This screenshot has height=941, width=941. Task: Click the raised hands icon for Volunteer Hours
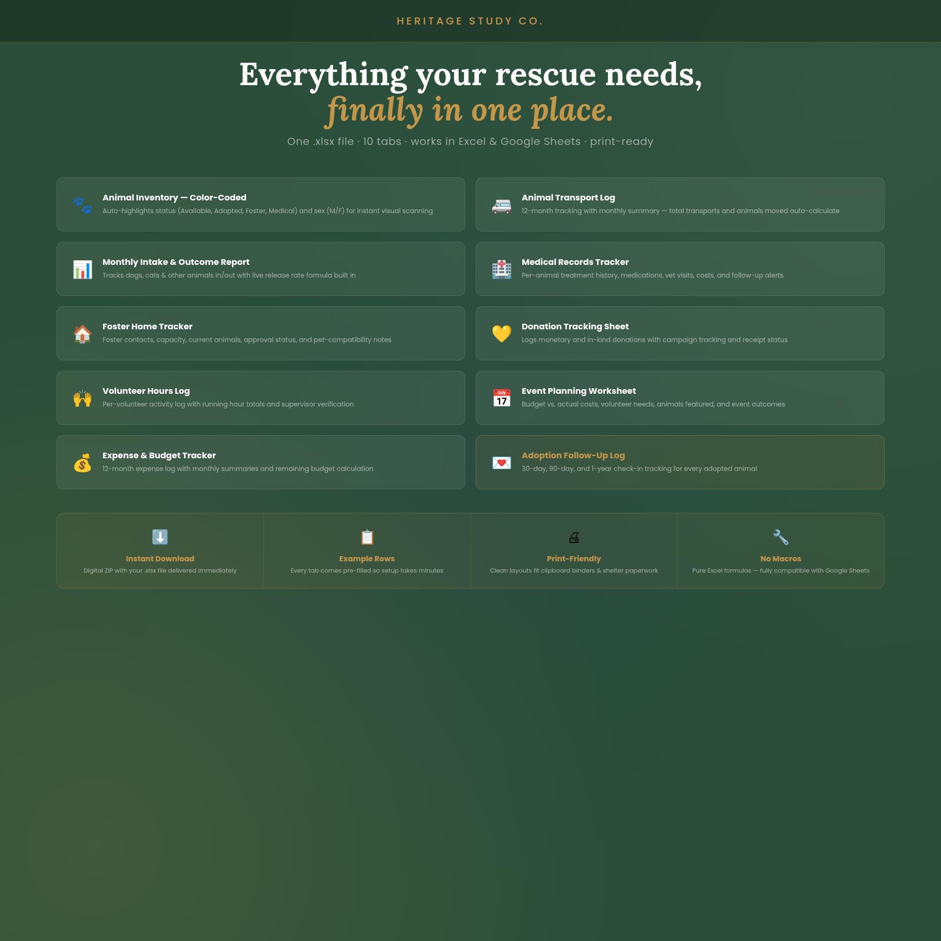pyautogui.click(x=82, y=398)
